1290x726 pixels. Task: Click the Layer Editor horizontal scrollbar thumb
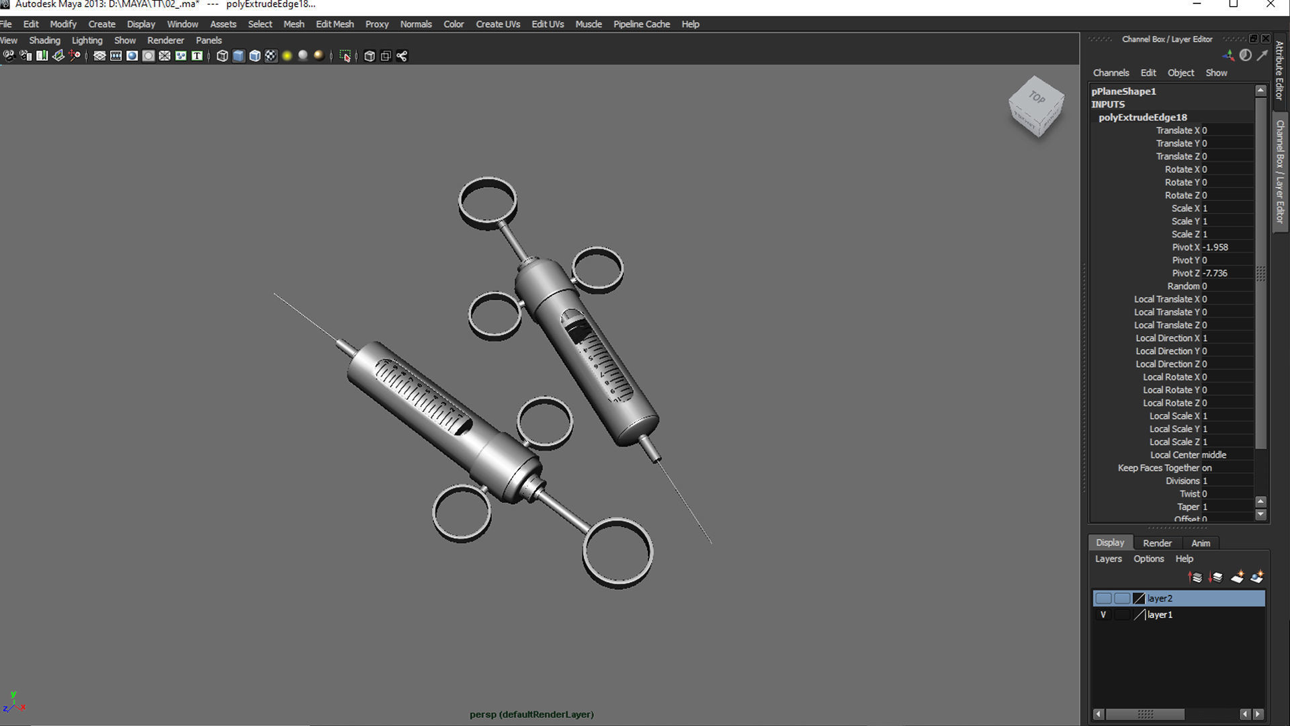point(1146,714)
